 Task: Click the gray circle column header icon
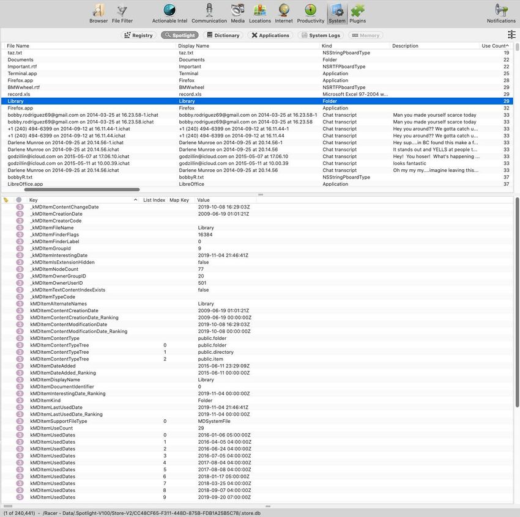(x=19, y=200)
